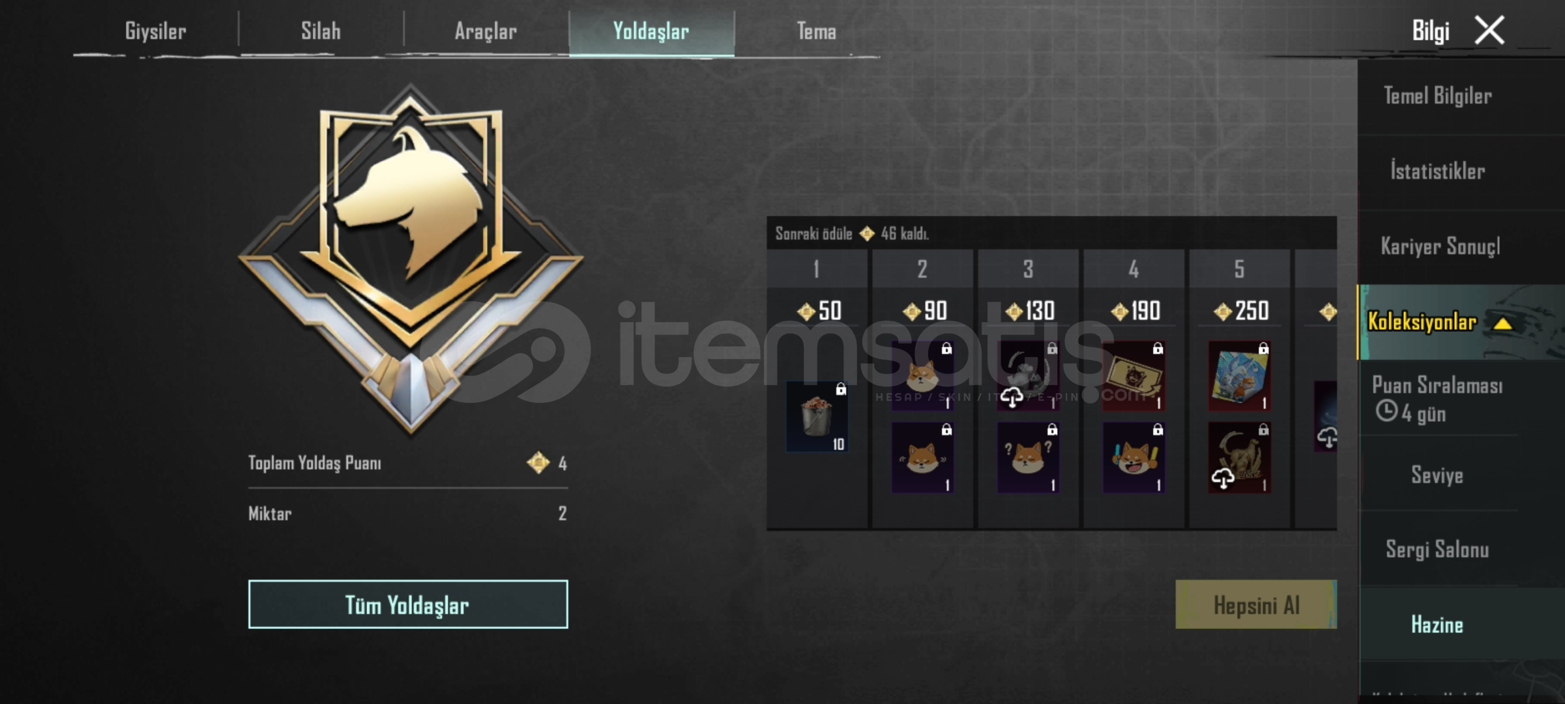Select the Shiba avatar reward under 90
Image resolution: width=1565 pixels, height=704 pixels.
click(x=922, y=376)
